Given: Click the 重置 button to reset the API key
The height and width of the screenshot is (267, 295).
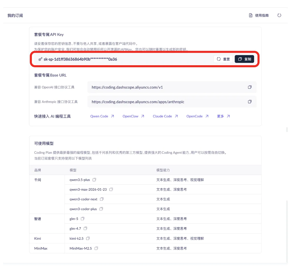Looking at the screenshot, I should point(223,59).
